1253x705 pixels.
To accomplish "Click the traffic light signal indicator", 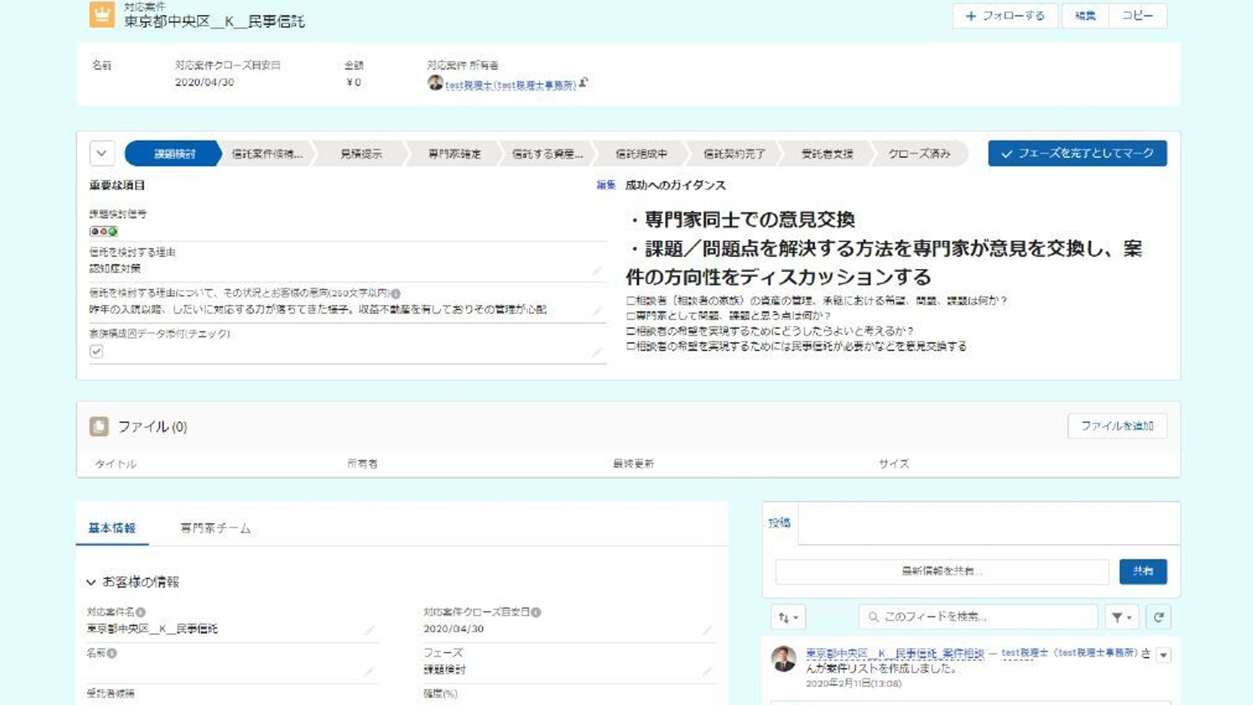I will point(103,231).
